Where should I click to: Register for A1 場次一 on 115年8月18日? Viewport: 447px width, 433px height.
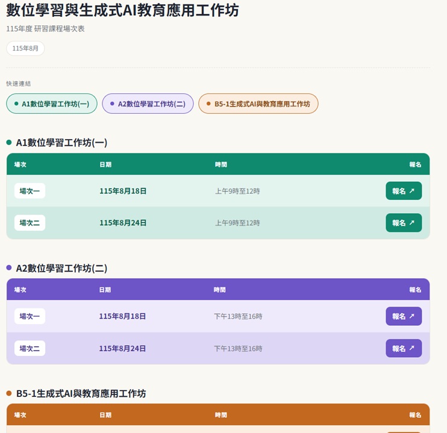coord(404,191)
